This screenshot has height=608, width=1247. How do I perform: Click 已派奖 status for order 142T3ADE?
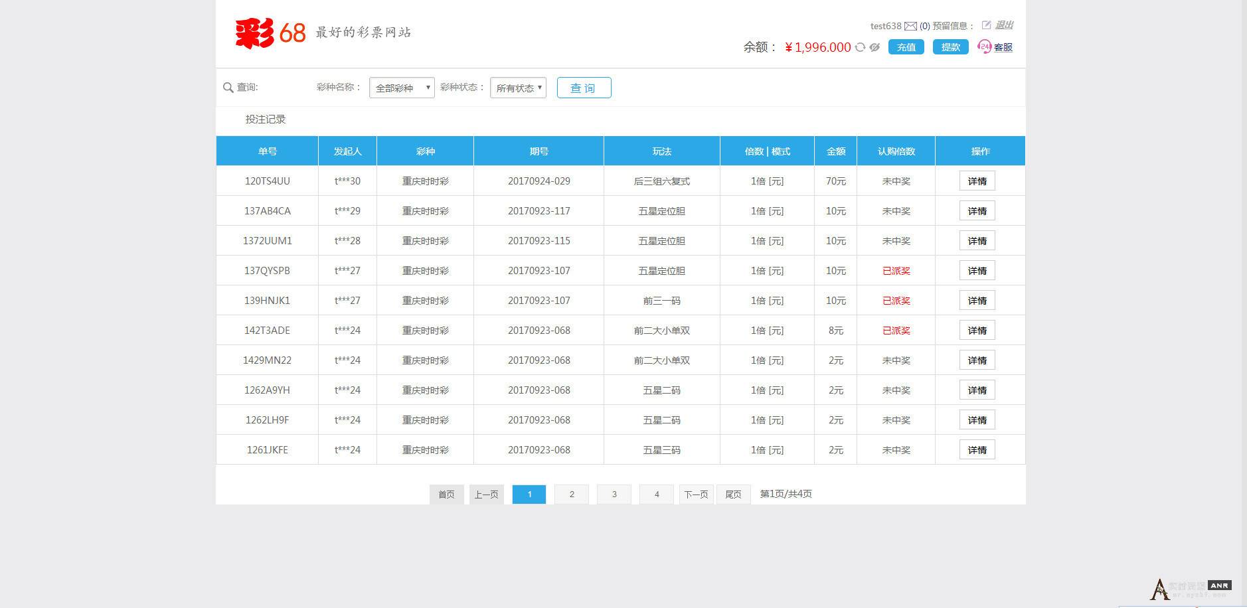point(896,331)
